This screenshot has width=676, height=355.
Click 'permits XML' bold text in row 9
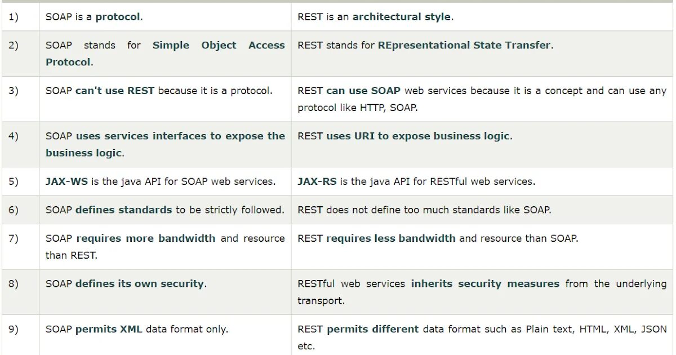click(x=109, y=329)
